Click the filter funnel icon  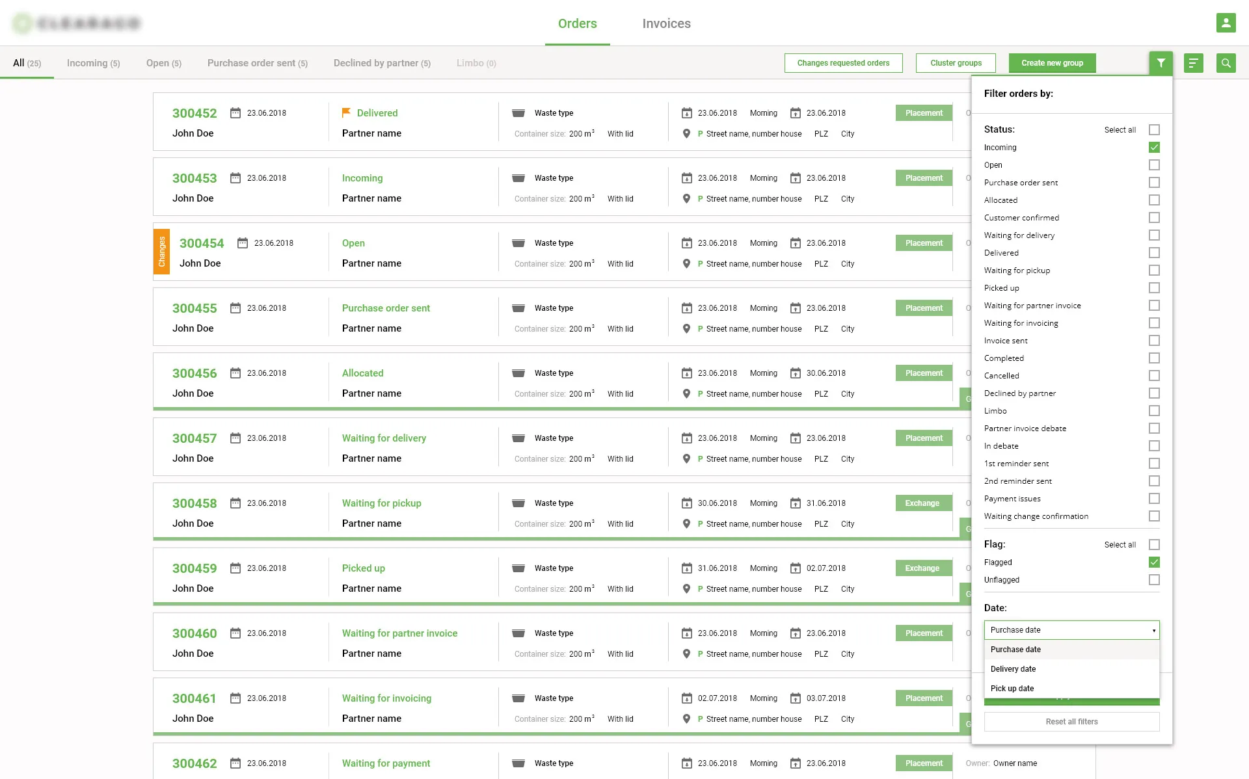pos(1161,63)
